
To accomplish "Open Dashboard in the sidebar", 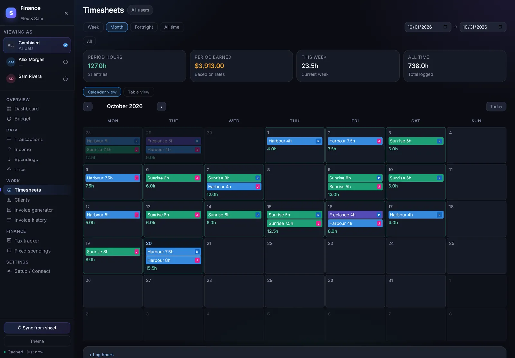I will [37, 109].
